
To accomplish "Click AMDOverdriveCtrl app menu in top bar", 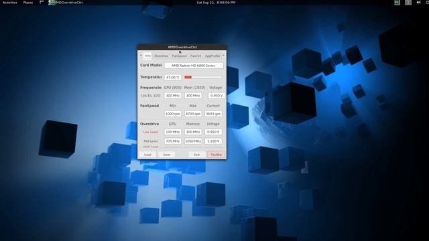I will point(66,3).
